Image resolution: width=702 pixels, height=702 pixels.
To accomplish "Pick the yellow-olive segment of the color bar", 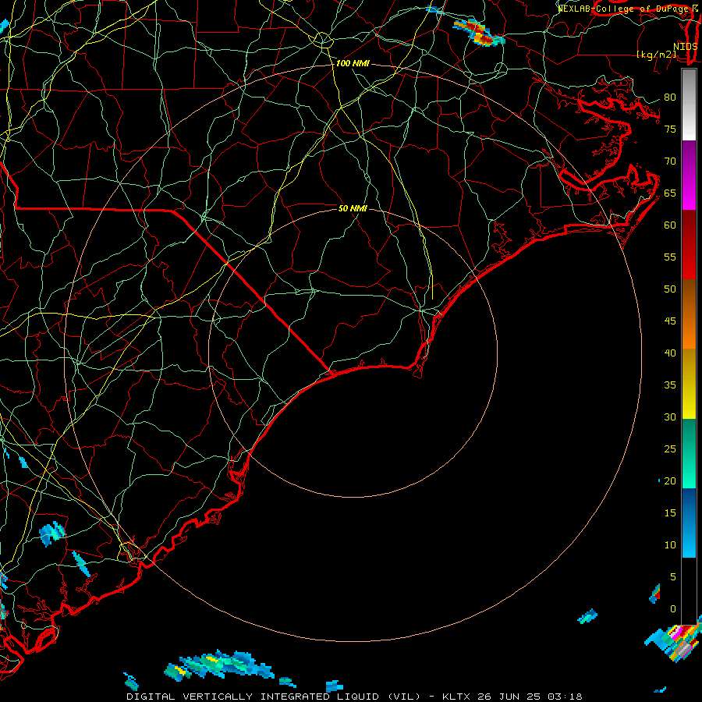I will tap(689, 384).
